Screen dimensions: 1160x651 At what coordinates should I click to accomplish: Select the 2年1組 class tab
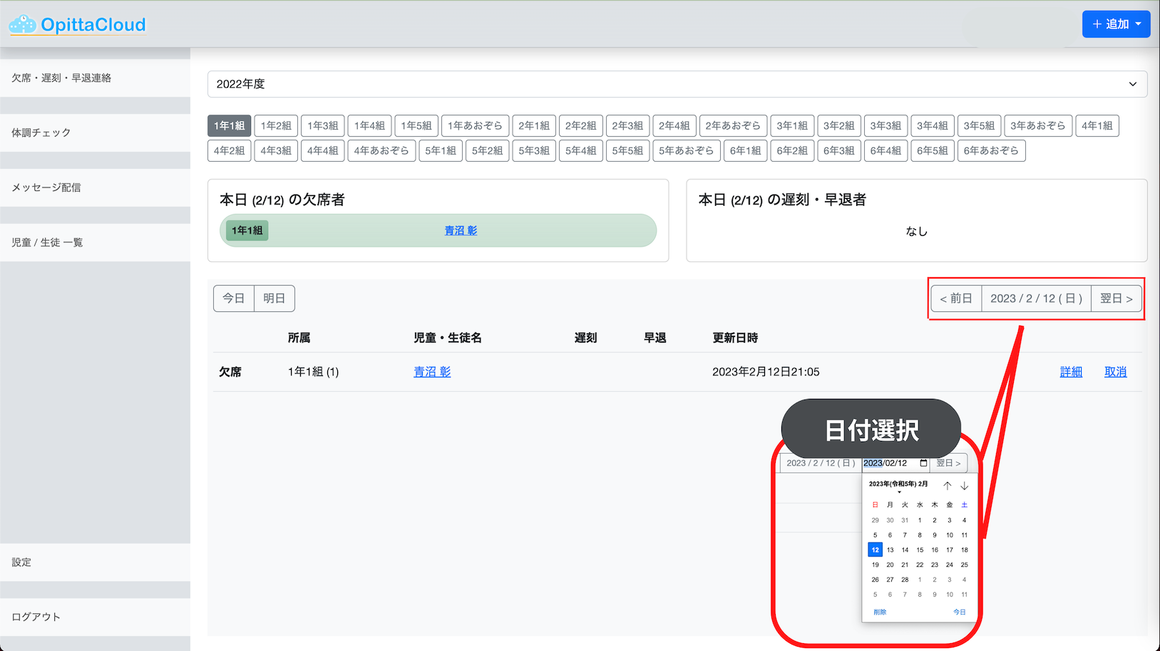tap(534, 125)
